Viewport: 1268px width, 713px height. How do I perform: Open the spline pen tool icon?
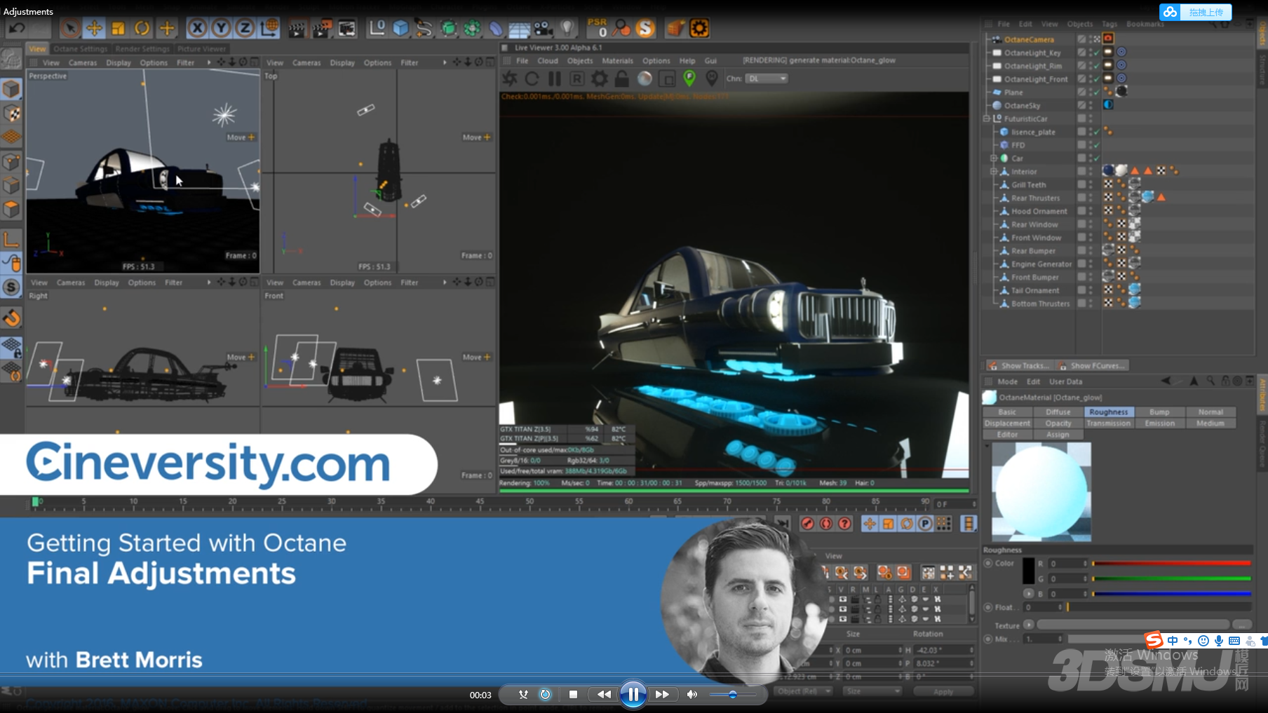(x=424, y=28)
